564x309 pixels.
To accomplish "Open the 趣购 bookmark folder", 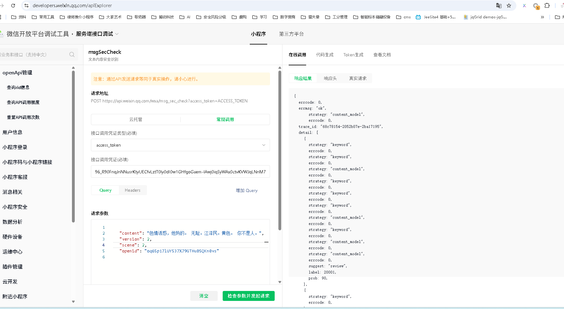I will tap(239, 17).
